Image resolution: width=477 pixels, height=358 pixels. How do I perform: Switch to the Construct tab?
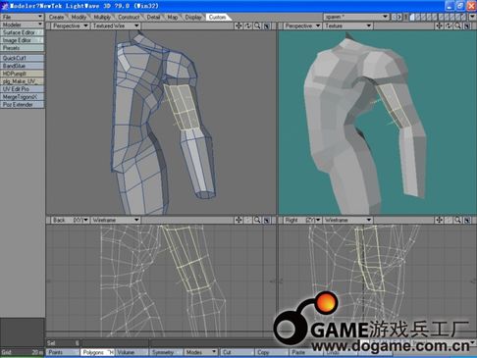(129, 17)
